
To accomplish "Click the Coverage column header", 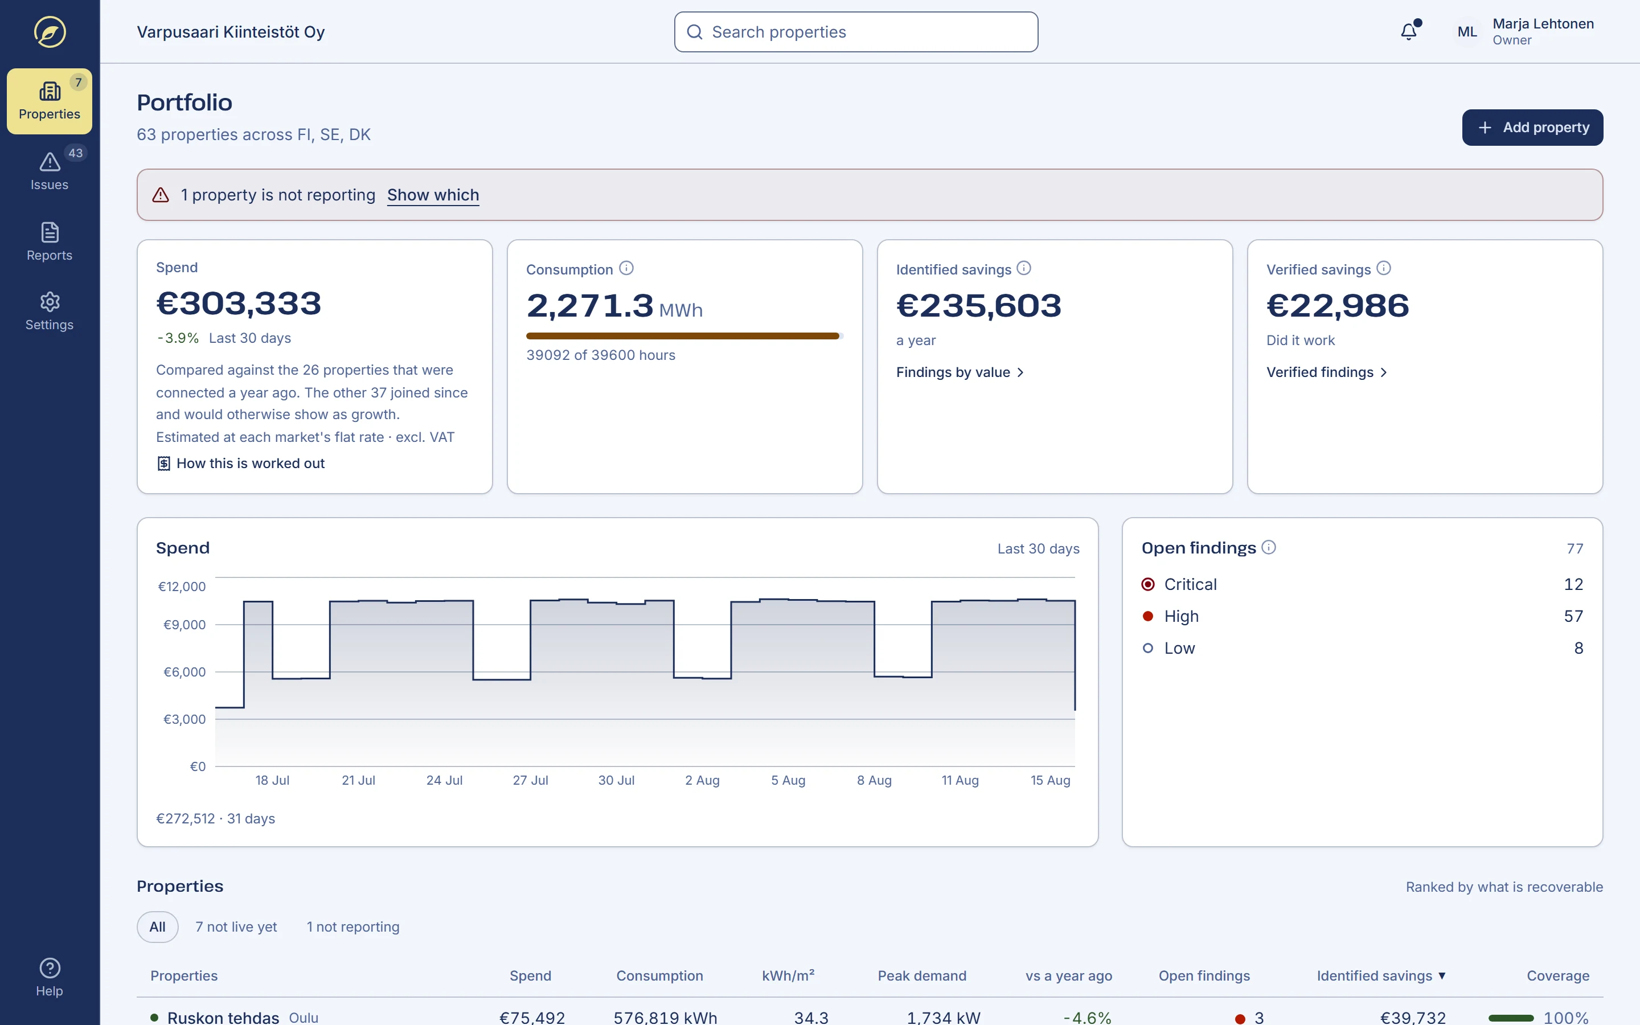I will pos(1557,975).
